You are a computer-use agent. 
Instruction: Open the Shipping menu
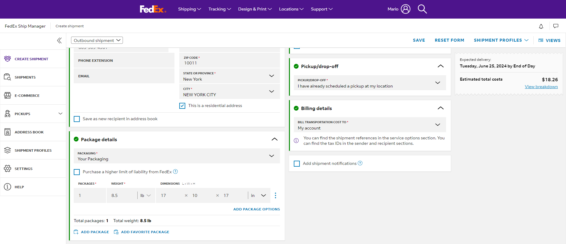(x=189, y=9)
